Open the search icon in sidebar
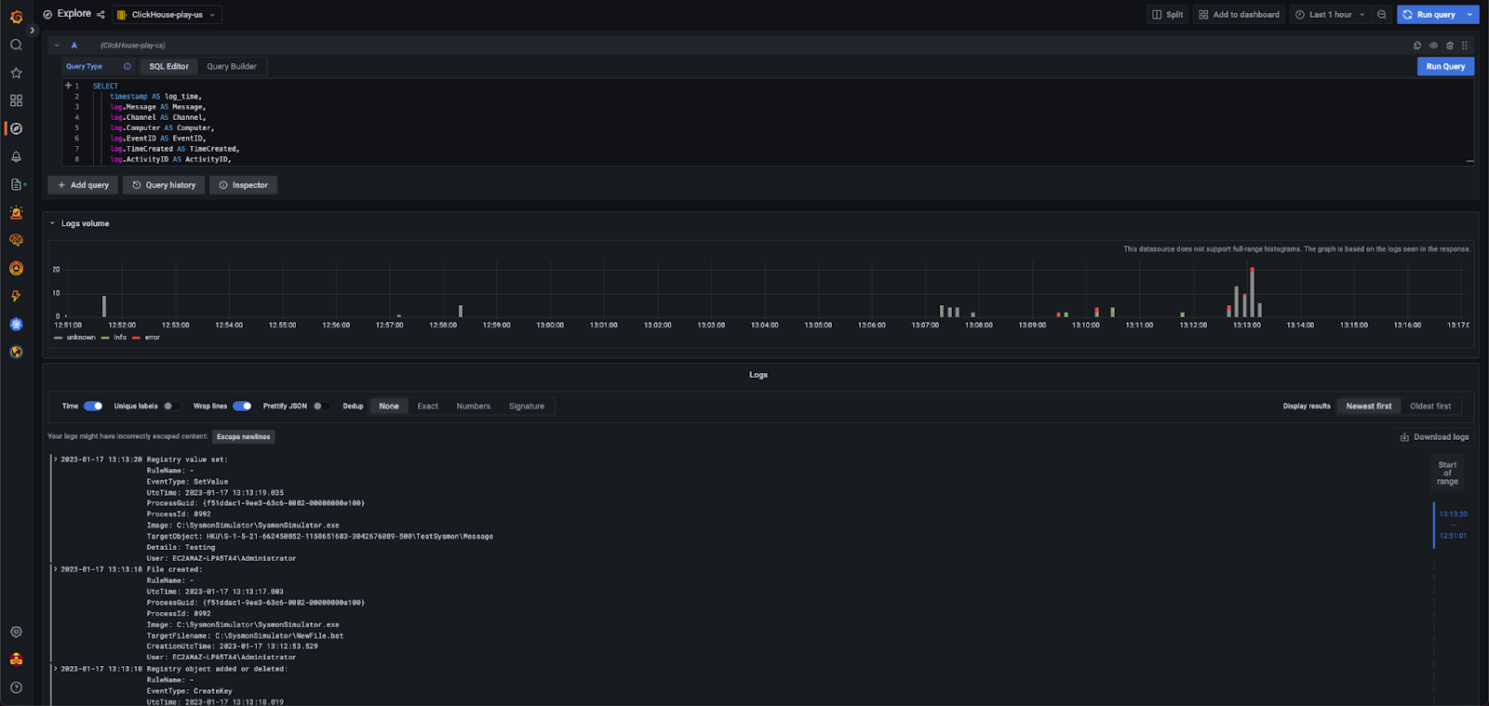The image size is (1489, 706). pos(16,45)
